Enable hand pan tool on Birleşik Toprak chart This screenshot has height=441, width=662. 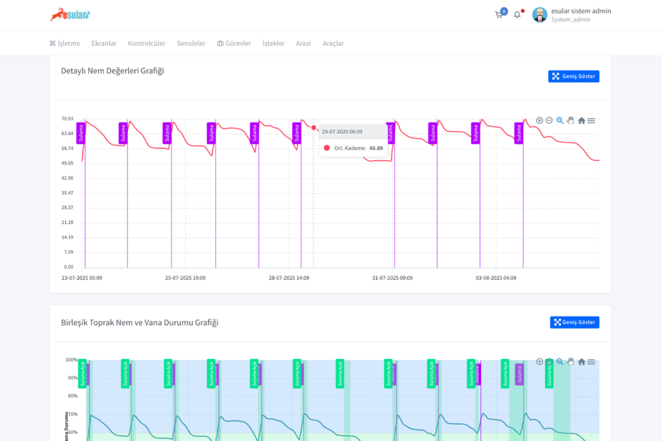[570, 362]
